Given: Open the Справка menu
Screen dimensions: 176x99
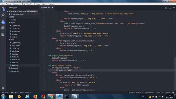Looking at the screenshot, I should tap(51, 4).
